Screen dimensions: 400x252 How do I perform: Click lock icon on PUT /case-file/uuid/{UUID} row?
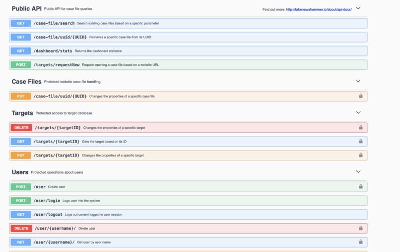[360, 96]
